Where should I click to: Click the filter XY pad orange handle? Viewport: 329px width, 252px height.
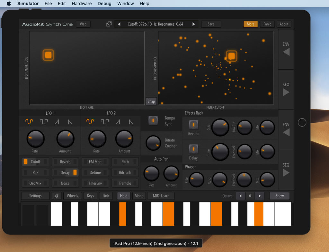pos(231,56)
